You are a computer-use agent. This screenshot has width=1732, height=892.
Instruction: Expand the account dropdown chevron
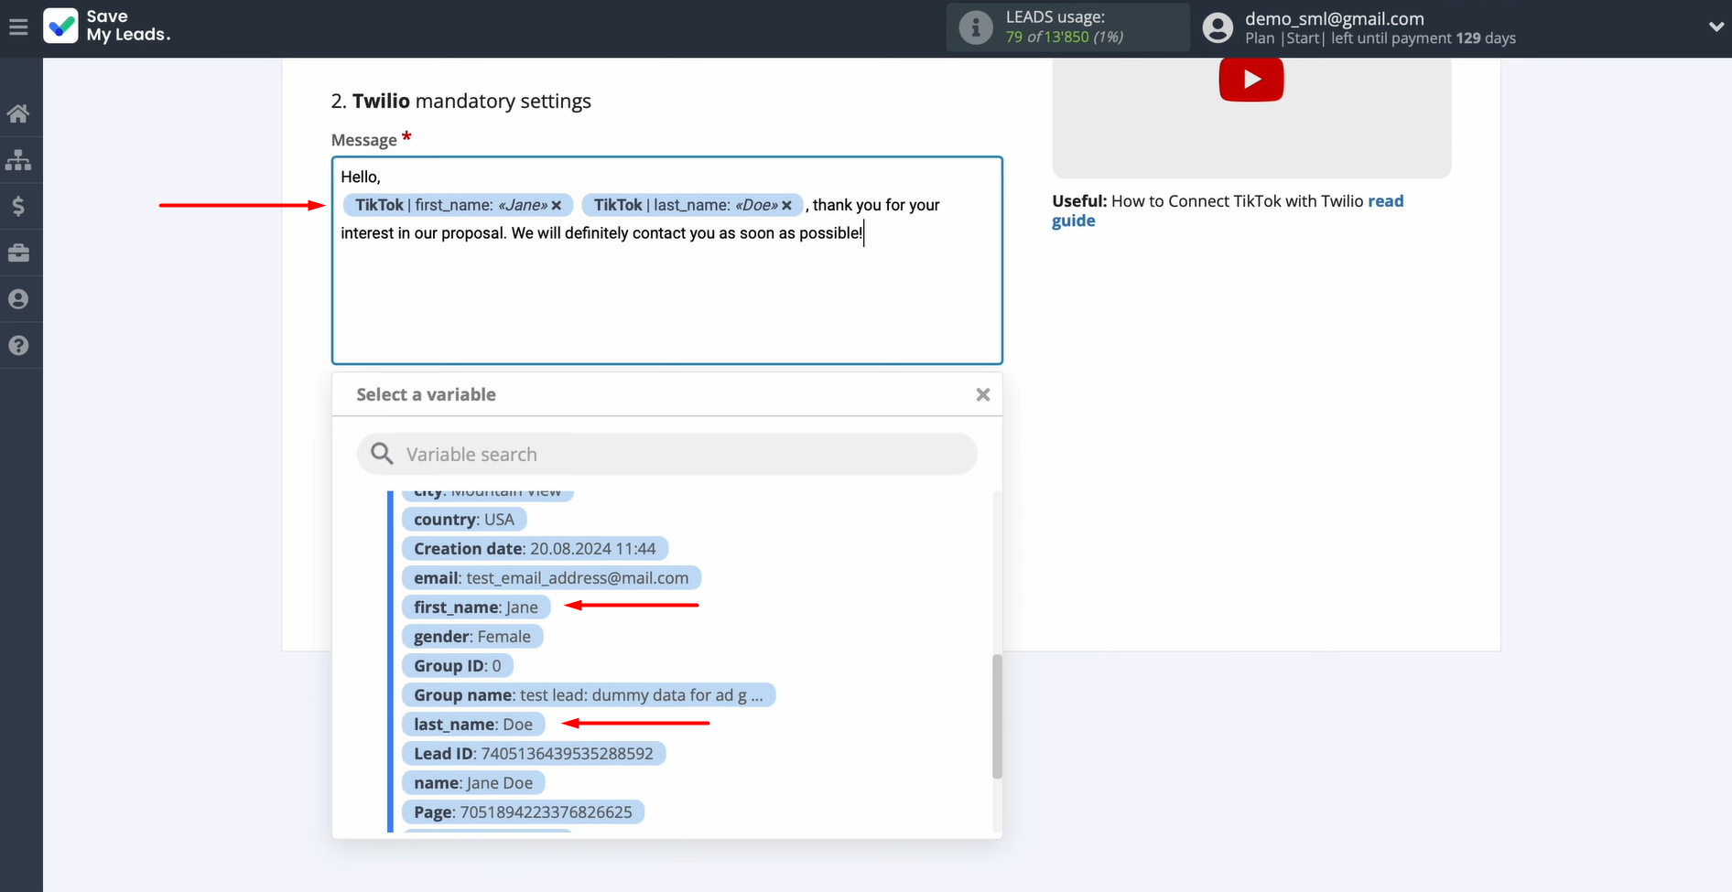[1716, 27]
